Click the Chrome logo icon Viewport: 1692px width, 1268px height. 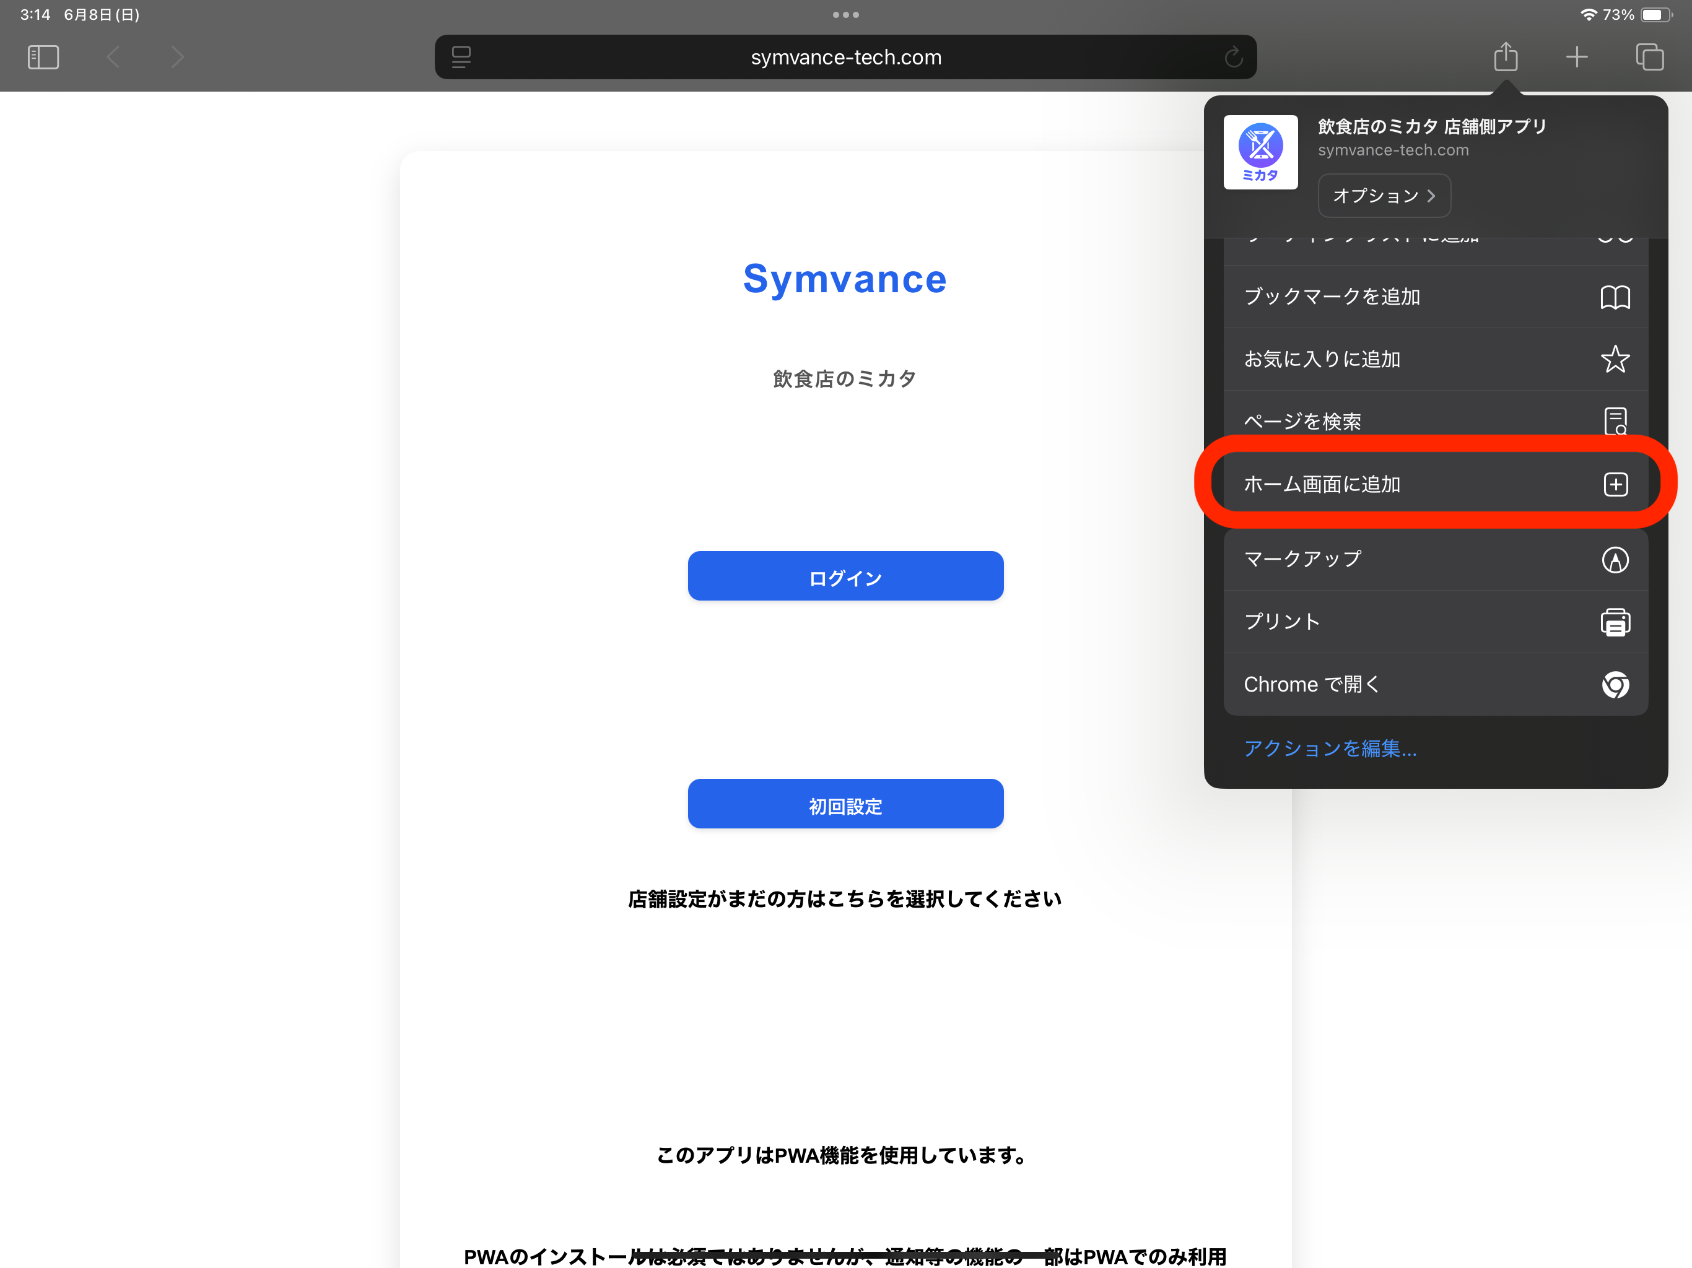pyautogui.click(x=1615, y=685)
